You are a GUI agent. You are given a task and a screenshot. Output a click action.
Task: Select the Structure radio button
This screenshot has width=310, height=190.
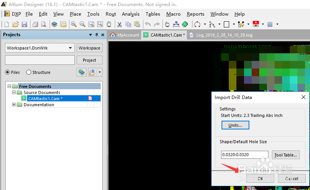pos(29,72)
